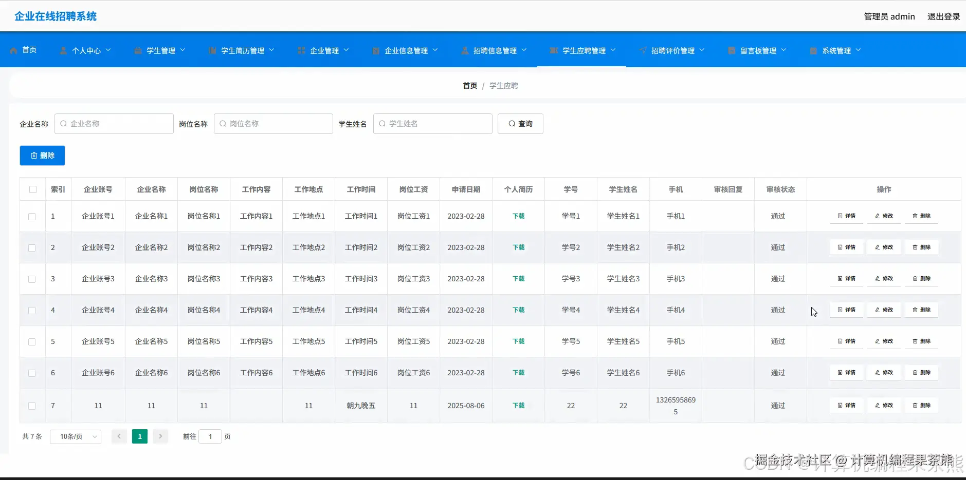
Task: Click the previous page arrow
Action: pyautogui.click(x=119, y=436)
